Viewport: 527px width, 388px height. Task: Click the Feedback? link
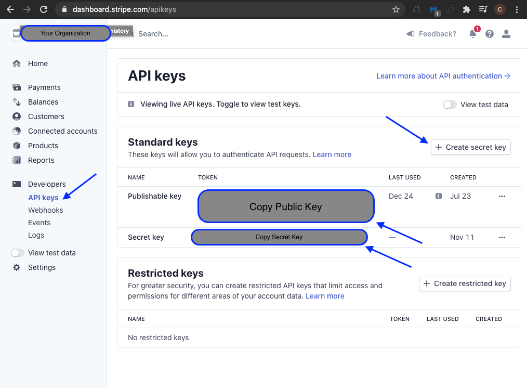[437, 34]
